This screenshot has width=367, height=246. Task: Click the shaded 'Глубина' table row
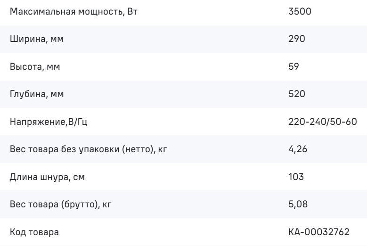pos(184,94)
